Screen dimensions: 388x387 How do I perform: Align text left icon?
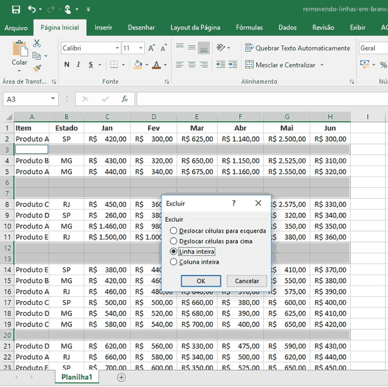click(x=180, y=65)
